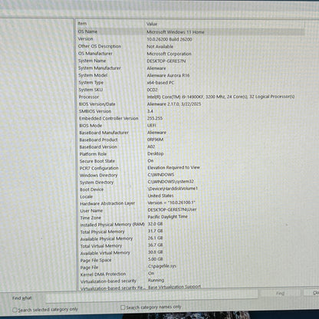319x319 pixels.
Task: Click the 'Find what' input field
Action: click(x=152, y=295)
